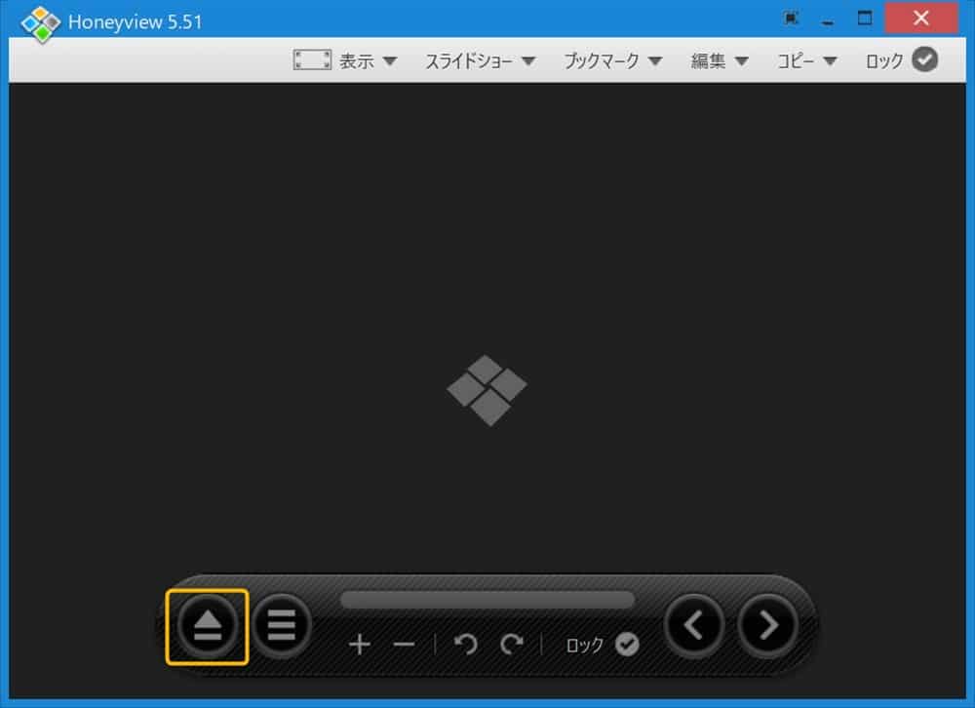The width and height of the screenshot is (975, 708).
Task: Toggle ロック checkmark in the top toolbar
Action: click(924, 60)
